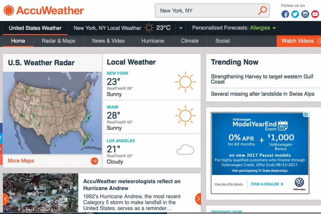Click the Miami RealFeel 42° text
Image resolution: width=321 pixels, height=214 pixels.
coord(120,122)
